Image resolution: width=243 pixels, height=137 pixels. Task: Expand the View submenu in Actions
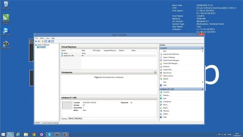point(202,82)
